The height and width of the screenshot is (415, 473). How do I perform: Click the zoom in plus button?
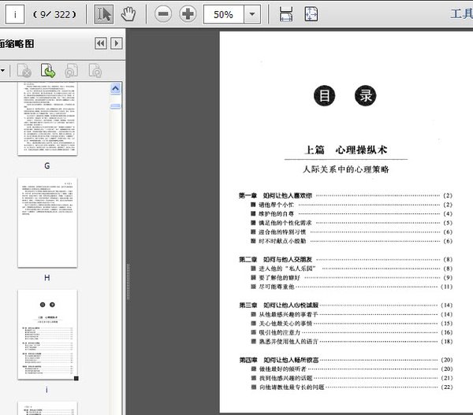[187, 14]
